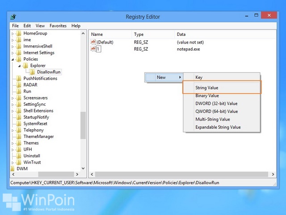Screen dimensions: 286x215
Task: Click the WinTrust folder icon
Action: tap(19, 162)
